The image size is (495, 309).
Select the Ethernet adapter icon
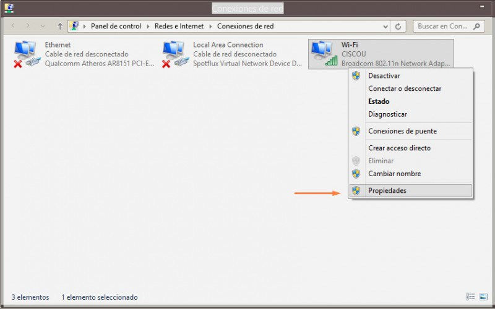point(27,54)
